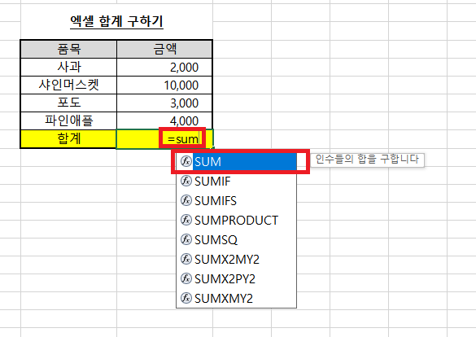Click the fx icon beside SUMIF
This screenshot has width=476, height=337.
(x=186, y=181)
